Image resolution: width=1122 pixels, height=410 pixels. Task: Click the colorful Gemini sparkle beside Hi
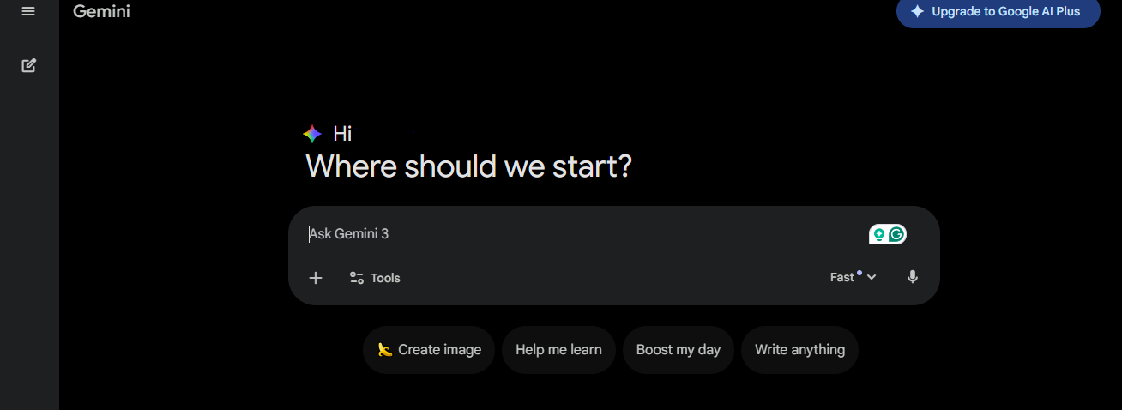pos(312,134)
